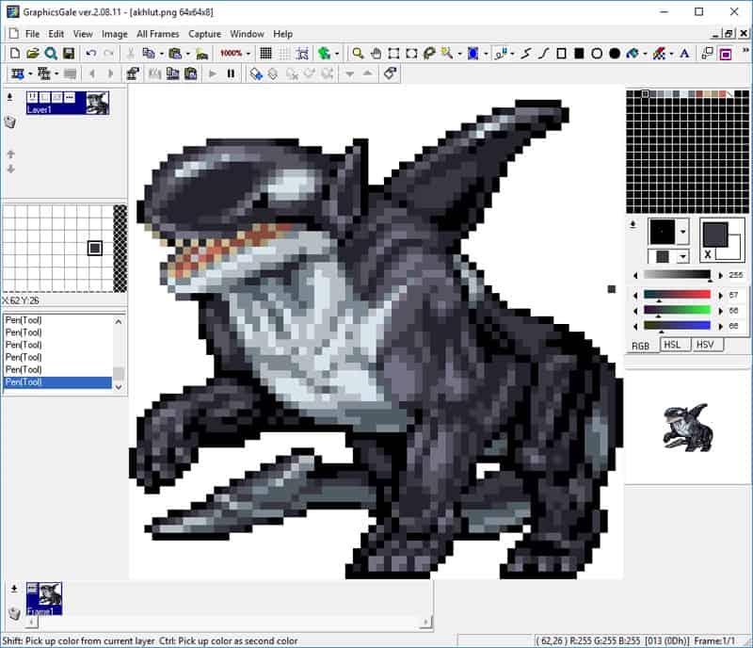Toggle the second layer option box on Layer1

click(x=44, y=98)
